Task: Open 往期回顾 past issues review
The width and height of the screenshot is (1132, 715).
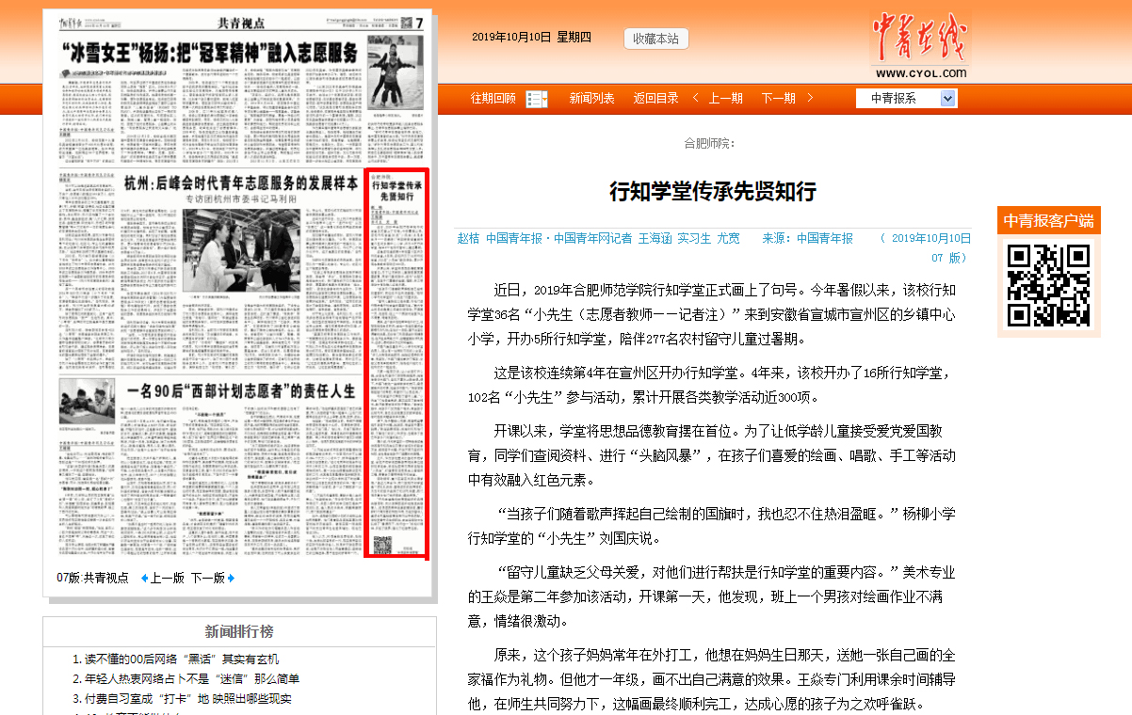Action: tap(493, 98)
